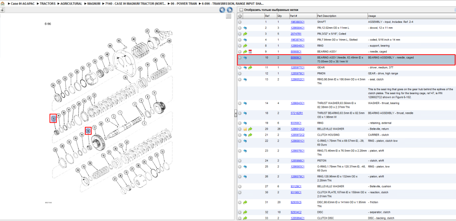This screenshot has height=221, width=456.
Task: Click green arrow icon on GEAR ref 11 row
Action: pyautogui.click(x=250, y=68)
